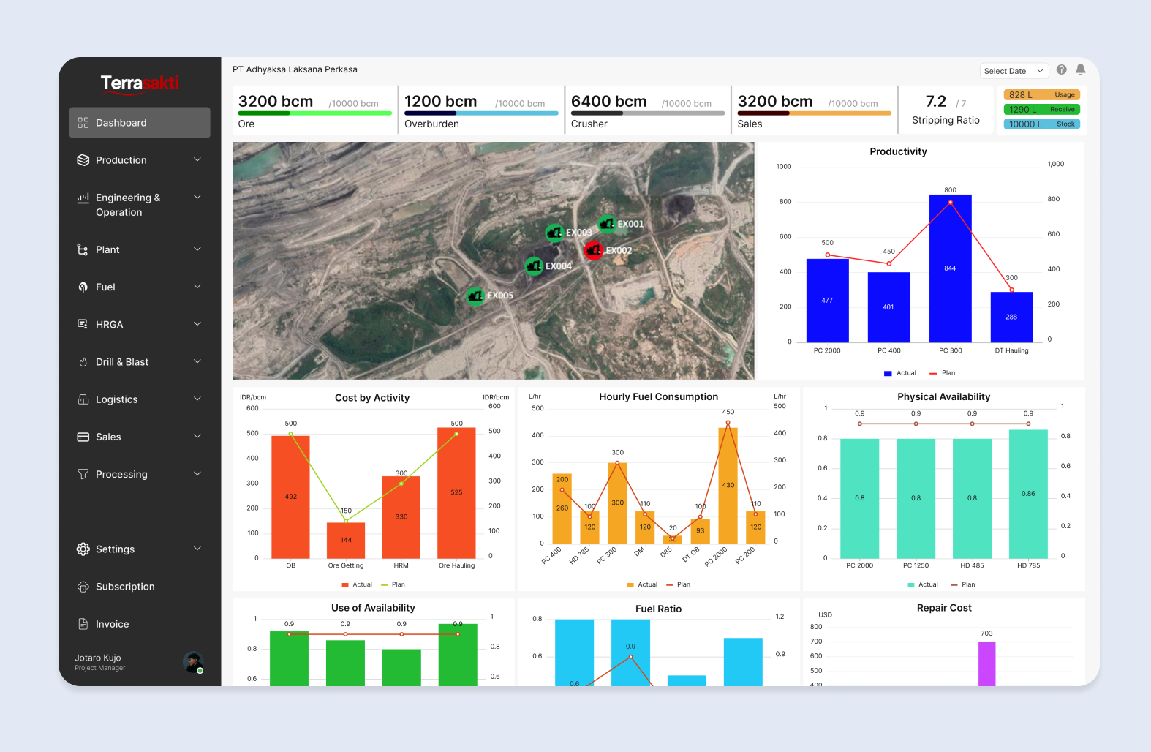Toggle Plan series in Cost by Activity legend

pos(393,584)
